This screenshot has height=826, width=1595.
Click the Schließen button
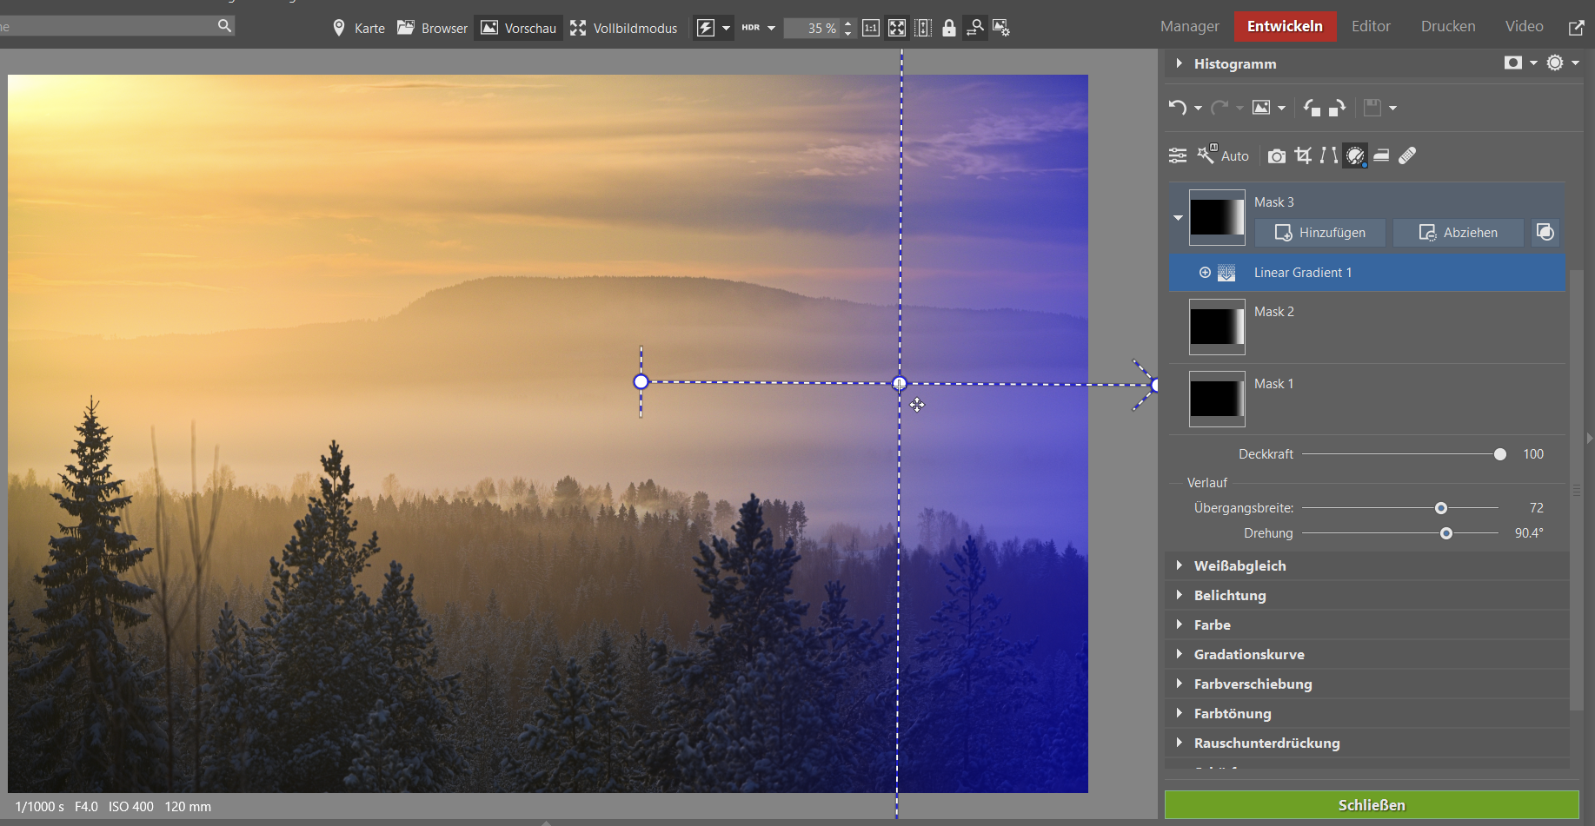tap(1371, 805)
